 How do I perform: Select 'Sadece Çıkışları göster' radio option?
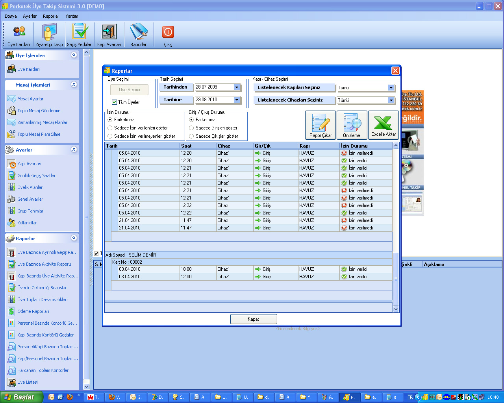tap(192, 136)
